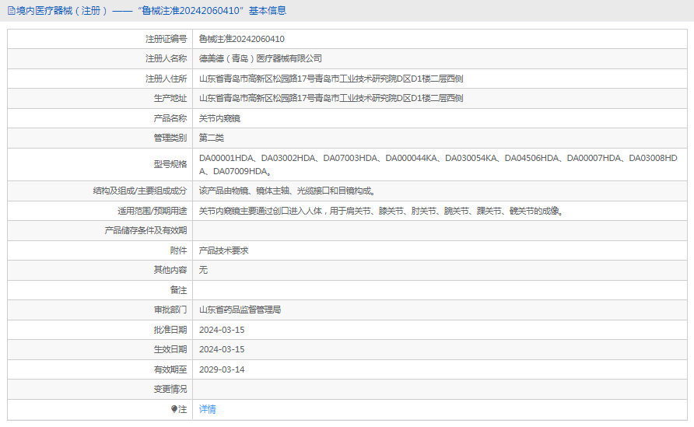Click the 适用范围/预期用途 label
Image resolution: width=694 pixels, height=427 pixels.
click(152, 211)
